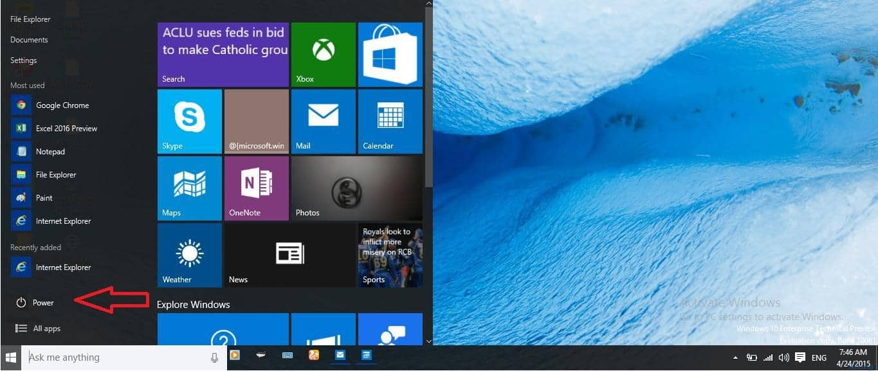The image size is (878, 371).
Task: Open the Photos tile
Action: [x=356, y=188]
